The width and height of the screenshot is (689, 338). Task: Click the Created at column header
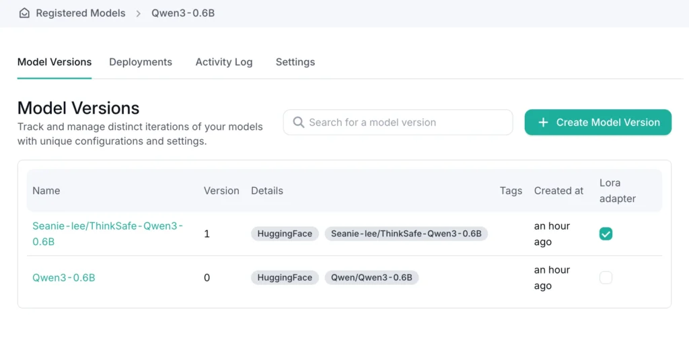[558, 191]
